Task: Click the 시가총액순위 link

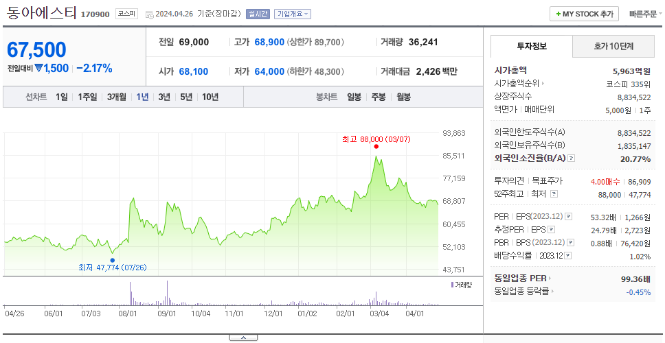Action: pos(517,84)
